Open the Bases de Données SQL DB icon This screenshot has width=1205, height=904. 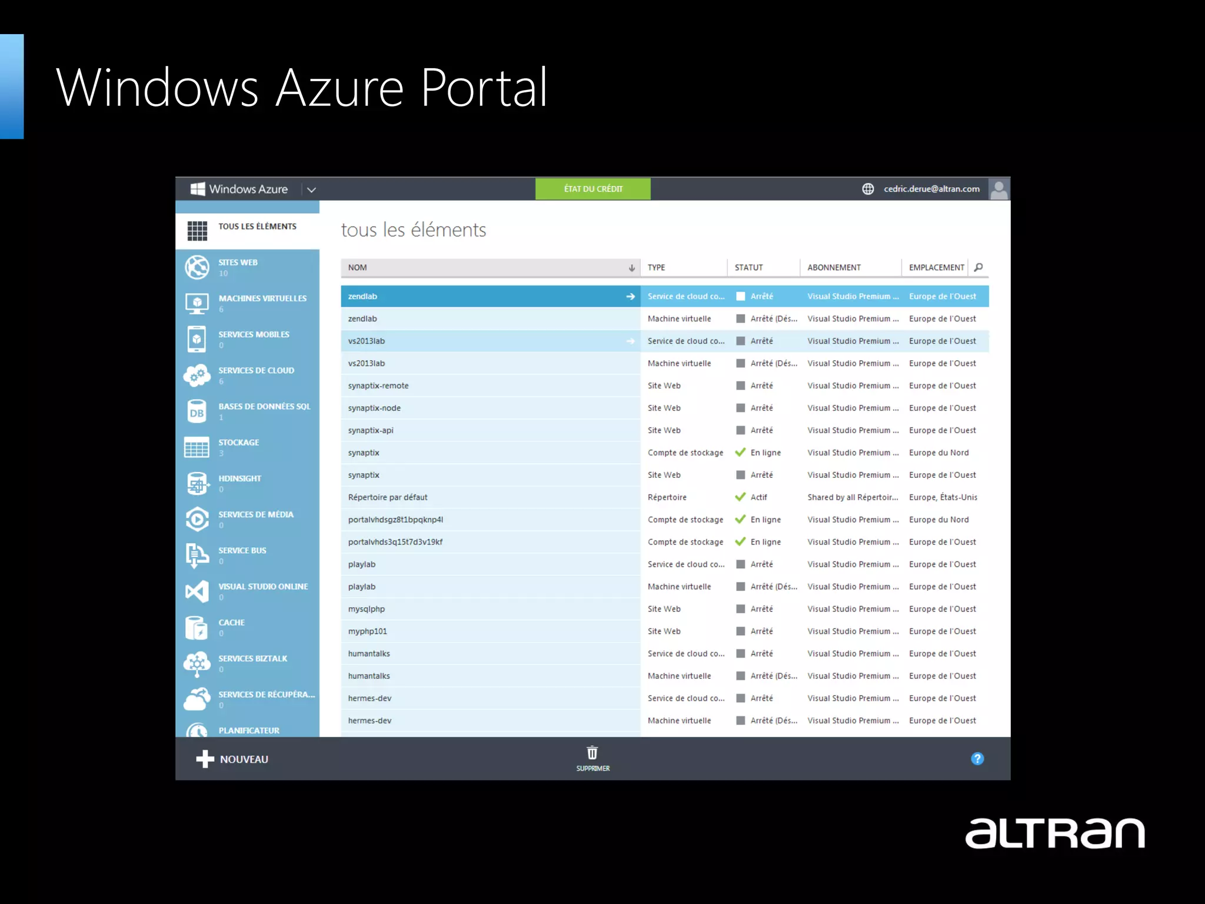pyautogui.click(x=197, y=411)
